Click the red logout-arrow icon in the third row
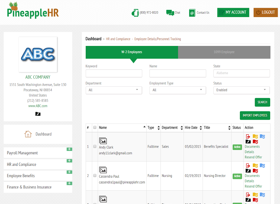Screen dimensions: 280x204 248,195
